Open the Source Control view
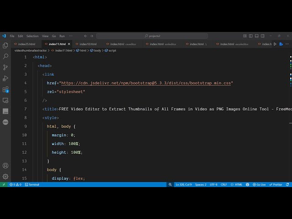 point(5,67)
